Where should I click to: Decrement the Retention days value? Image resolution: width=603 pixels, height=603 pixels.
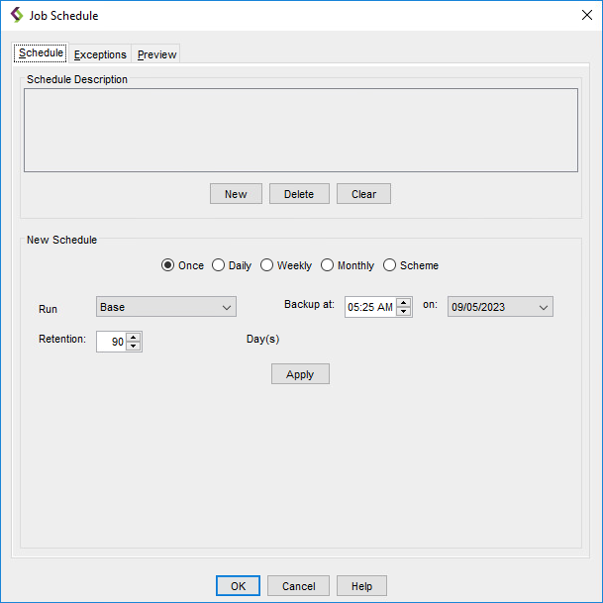(134, 347)
